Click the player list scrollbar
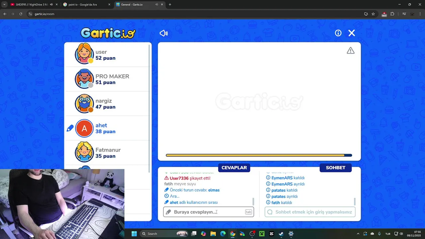This screenshot has width=425, height=239. click(149, 108)
